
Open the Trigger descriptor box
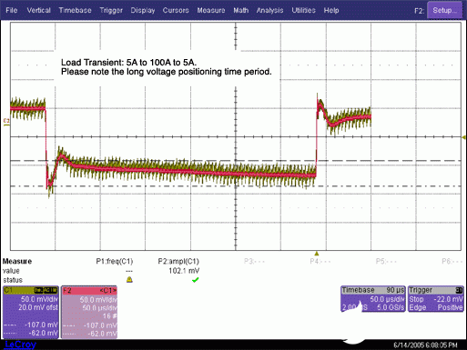tap(435, 299)
